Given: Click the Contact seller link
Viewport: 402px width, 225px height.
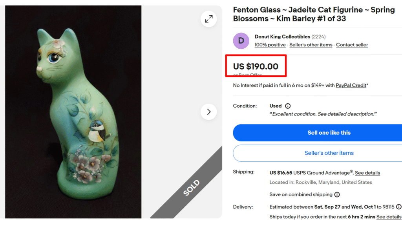Looking at the screenshot, I should [352, 45].
